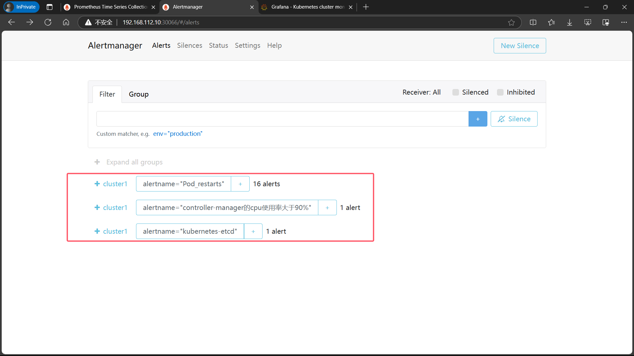
Task: Open the Receiver All dropdown selector
Action: 421,92
